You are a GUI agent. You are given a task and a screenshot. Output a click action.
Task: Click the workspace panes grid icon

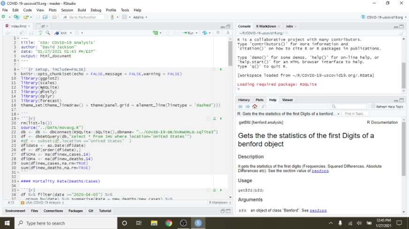(124, 17)
